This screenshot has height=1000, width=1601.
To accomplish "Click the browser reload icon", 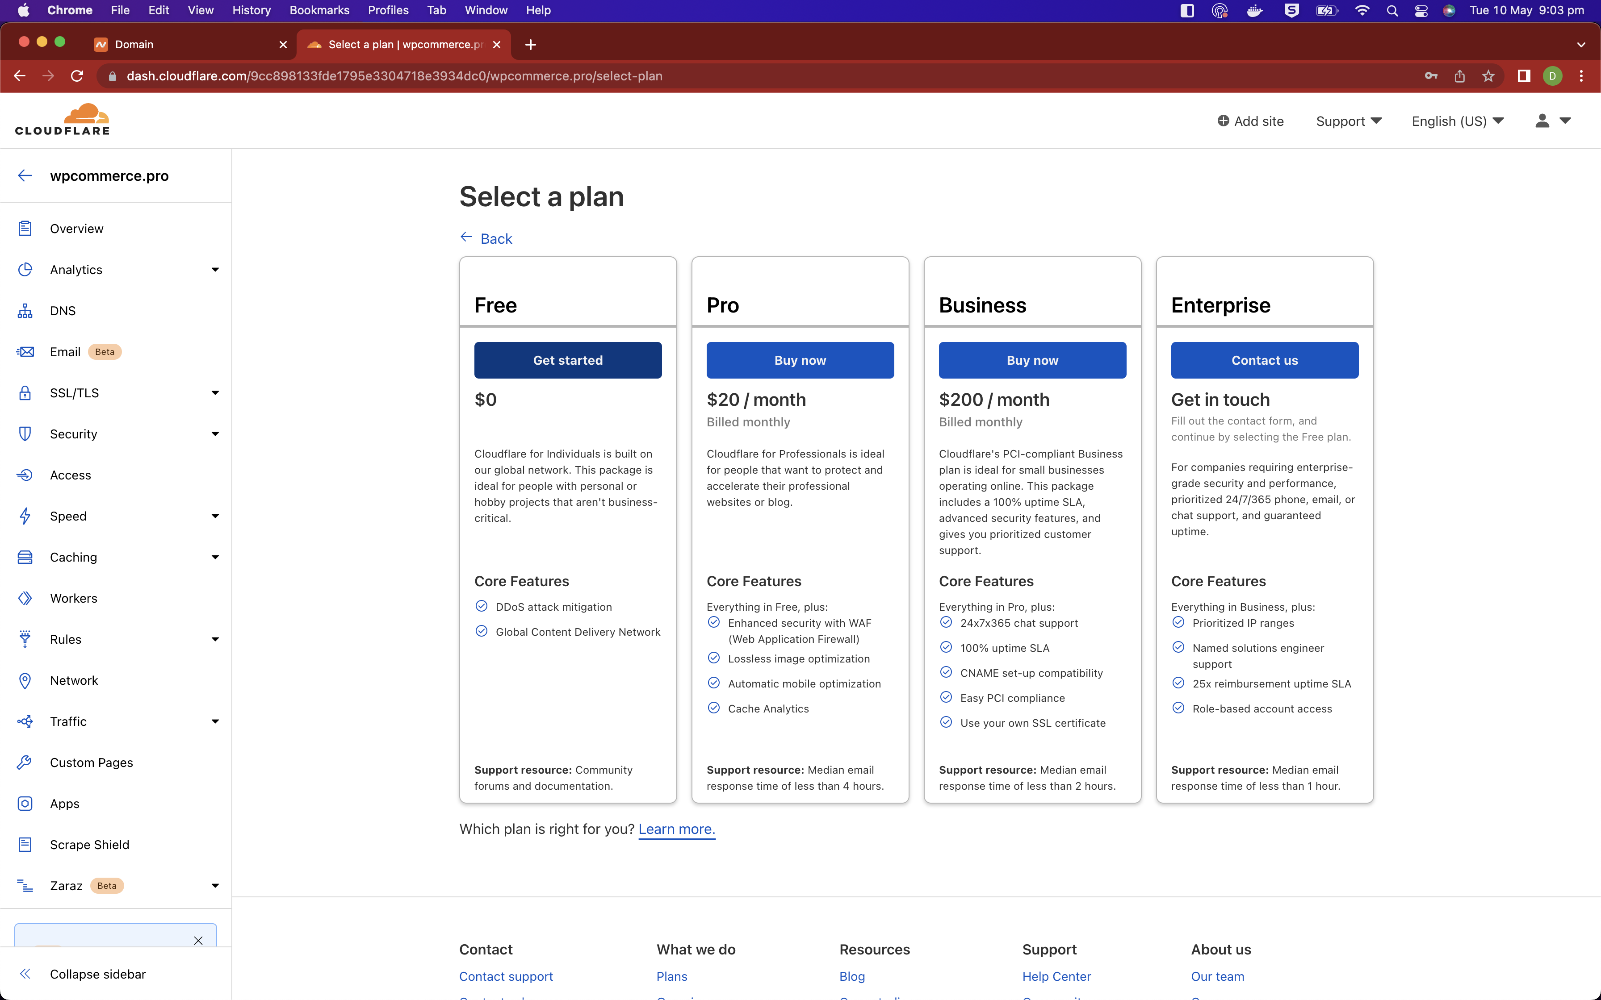I will point(77,76).
